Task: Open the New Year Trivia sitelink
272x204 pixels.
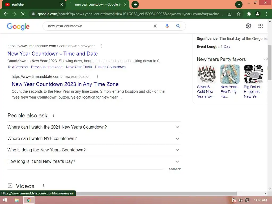Action: [x=79, y=67]
